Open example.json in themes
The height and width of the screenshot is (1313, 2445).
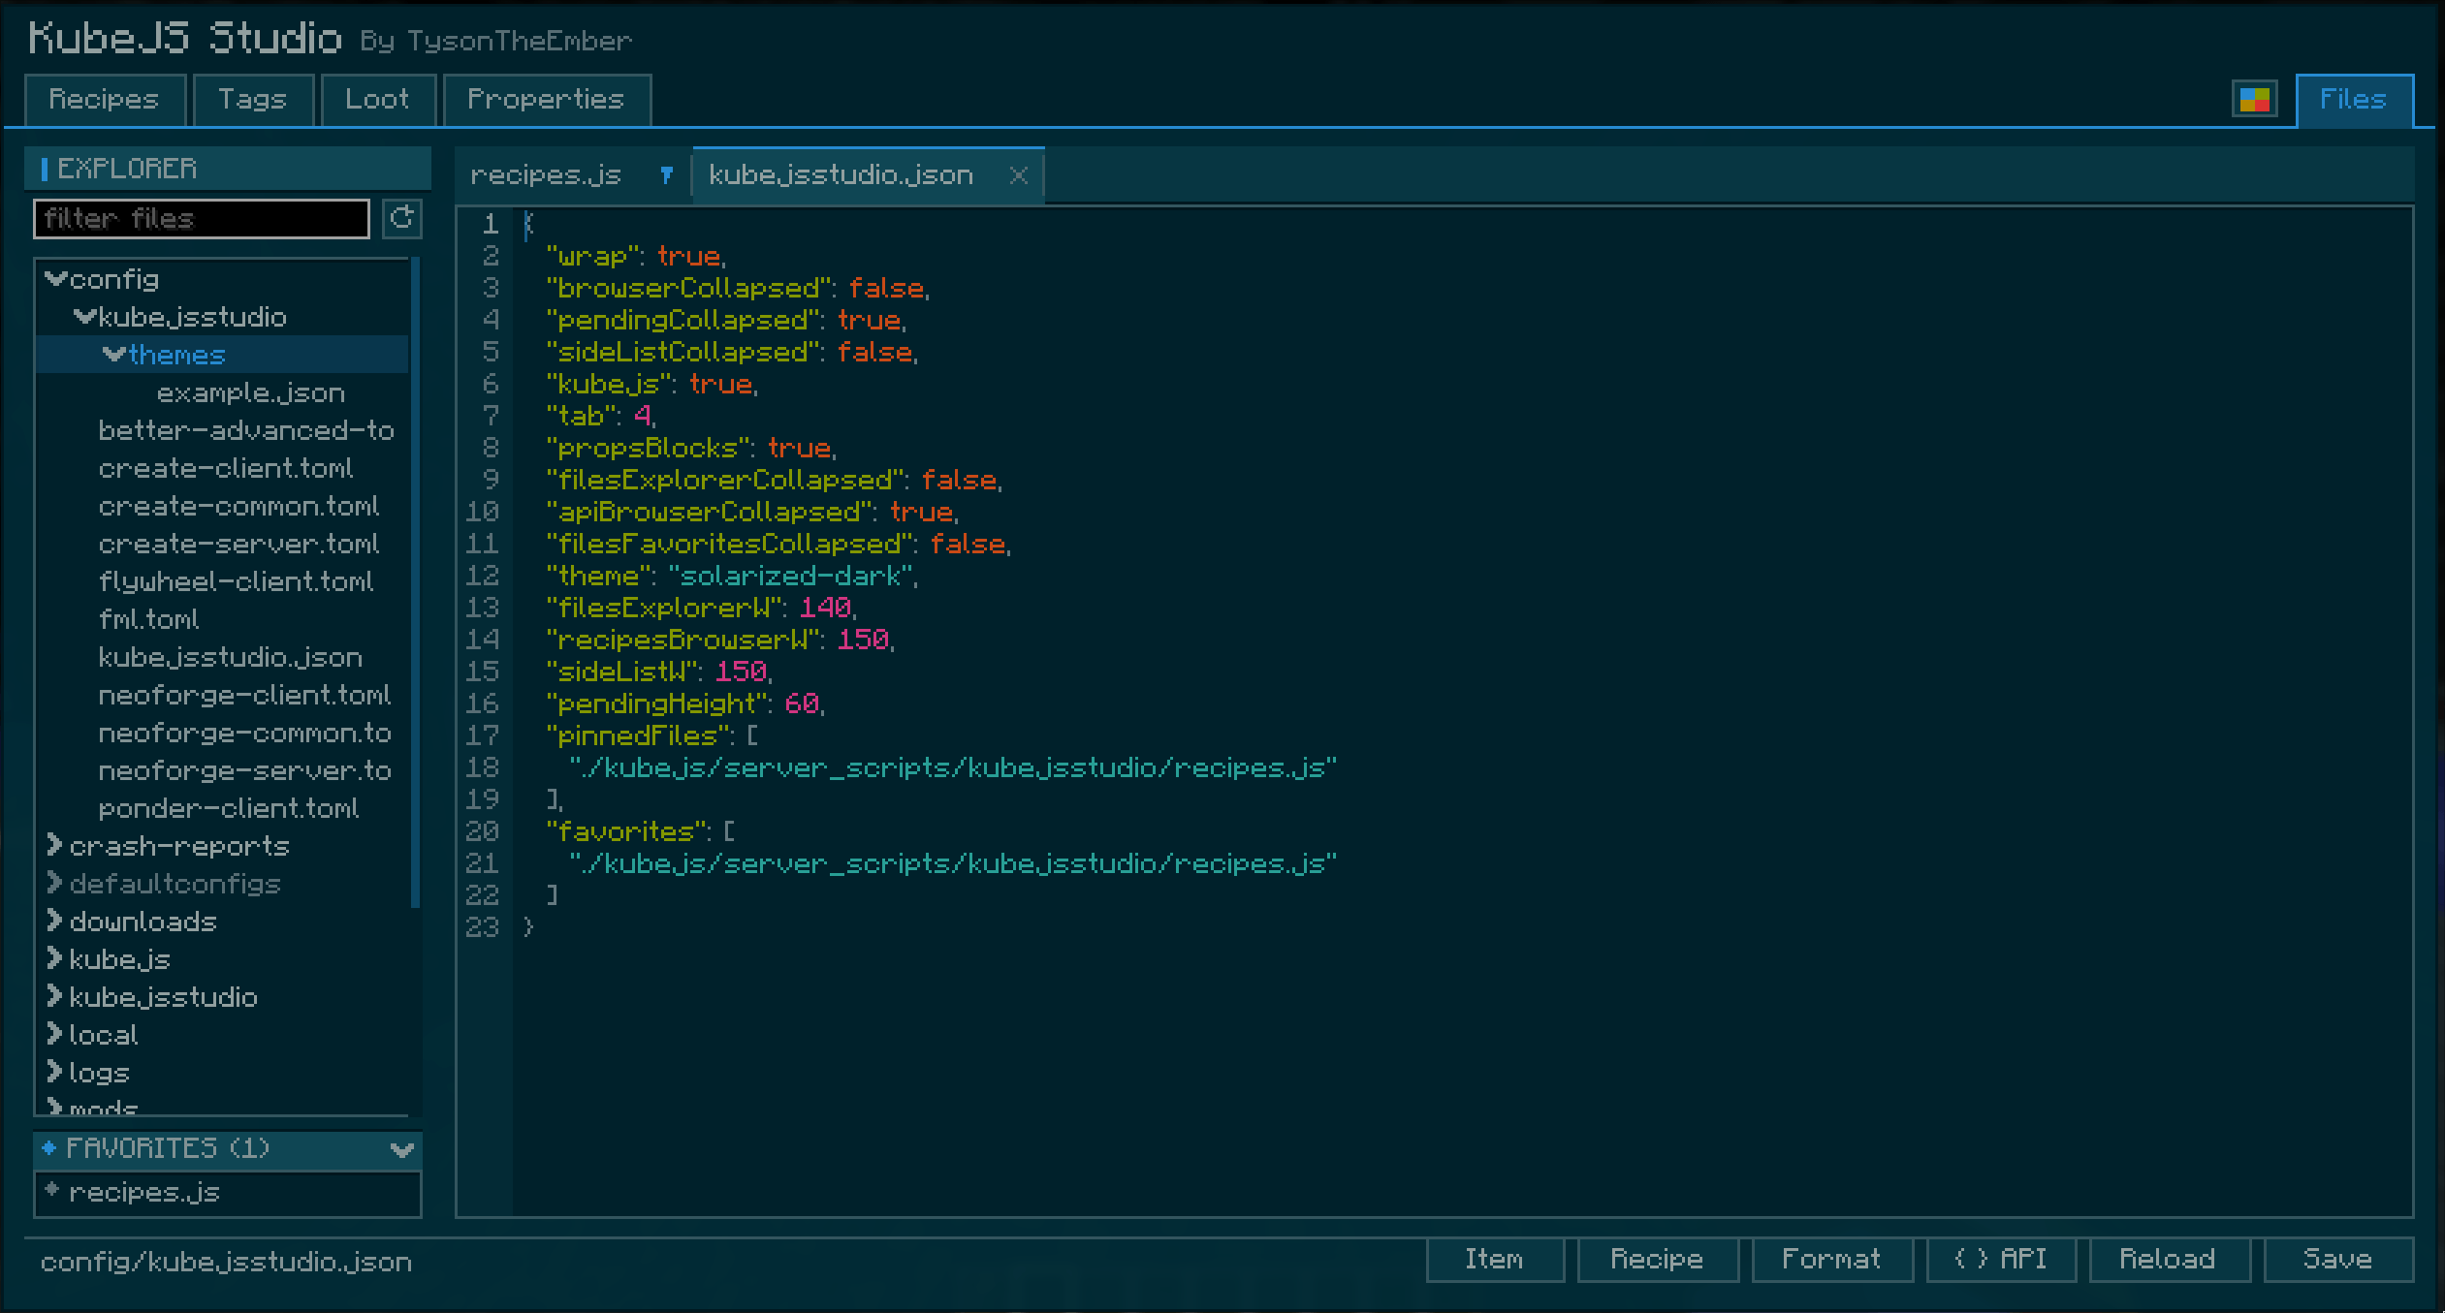pos(223,392)
